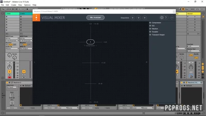
Task: Open the View menu
Action: 20,5
